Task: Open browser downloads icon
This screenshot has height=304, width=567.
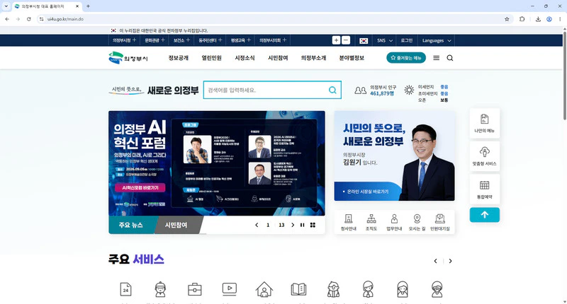Action: pos(538,19)
